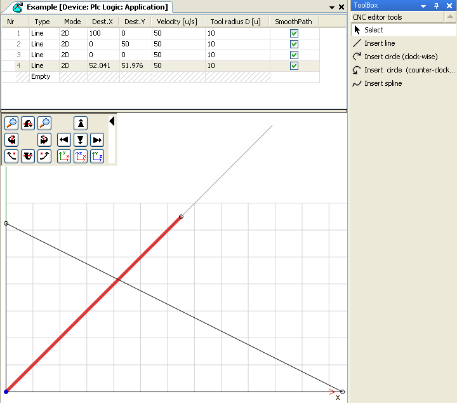Tilt view clockwise with curved arrow icon
The width and height of the screenshot is (457, 403).
[x=44, y=156]
